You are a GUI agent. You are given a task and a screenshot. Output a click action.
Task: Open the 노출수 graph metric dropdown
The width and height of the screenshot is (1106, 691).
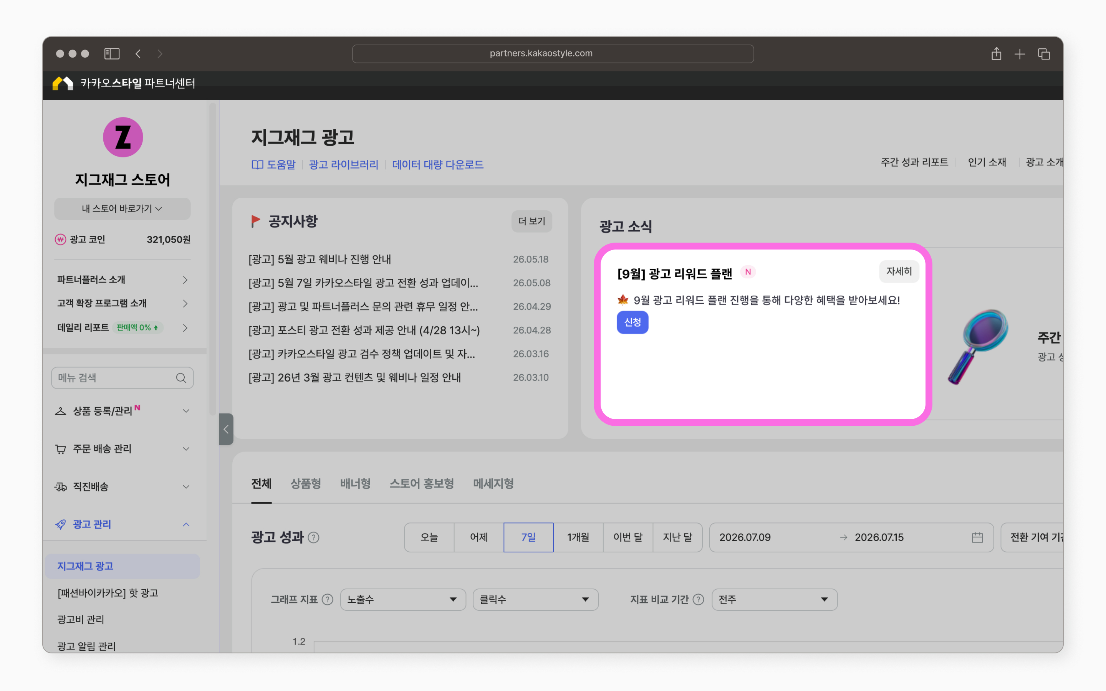403,600
